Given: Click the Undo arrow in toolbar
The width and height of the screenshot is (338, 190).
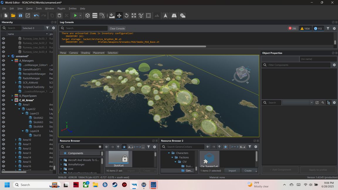Looking at the screenshot, I should pos(36,16).
